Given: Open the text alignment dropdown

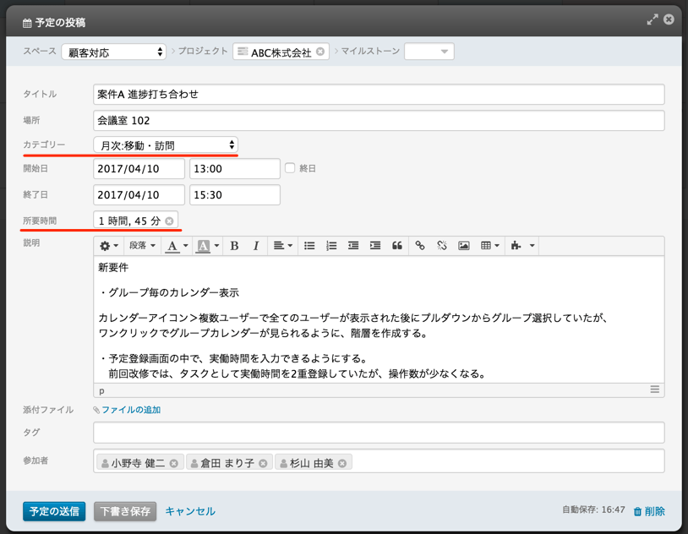Looking at the screenshot, I should (x=283, y=246).
